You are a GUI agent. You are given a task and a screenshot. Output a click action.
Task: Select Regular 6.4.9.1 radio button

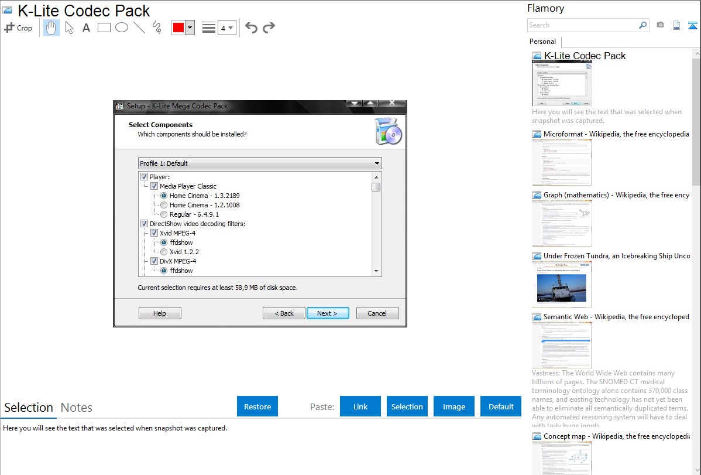click(164, 214)
